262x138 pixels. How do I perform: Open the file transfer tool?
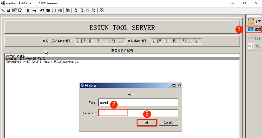68,10
